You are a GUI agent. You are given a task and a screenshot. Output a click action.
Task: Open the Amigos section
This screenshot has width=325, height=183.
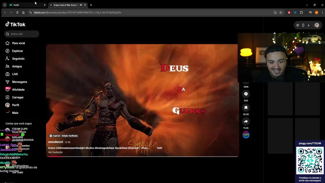(14, 66)
